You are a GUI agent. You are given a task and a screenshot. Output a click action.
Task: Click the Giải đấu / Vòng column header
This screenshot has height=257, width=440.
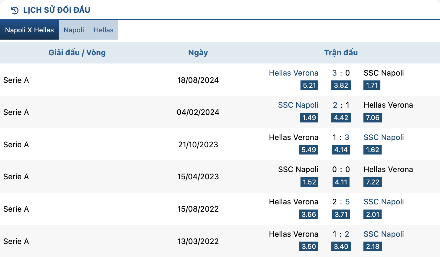pos(77,53)
